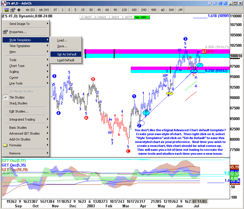Click the 0.250 (95942) retracement label
244x209 pixels.
[x=216, y=71]
